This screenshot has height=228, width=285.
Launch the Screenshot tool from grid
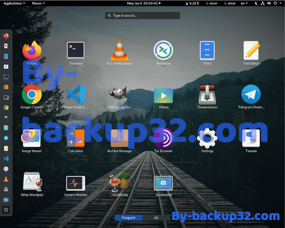tap(163, 183)
